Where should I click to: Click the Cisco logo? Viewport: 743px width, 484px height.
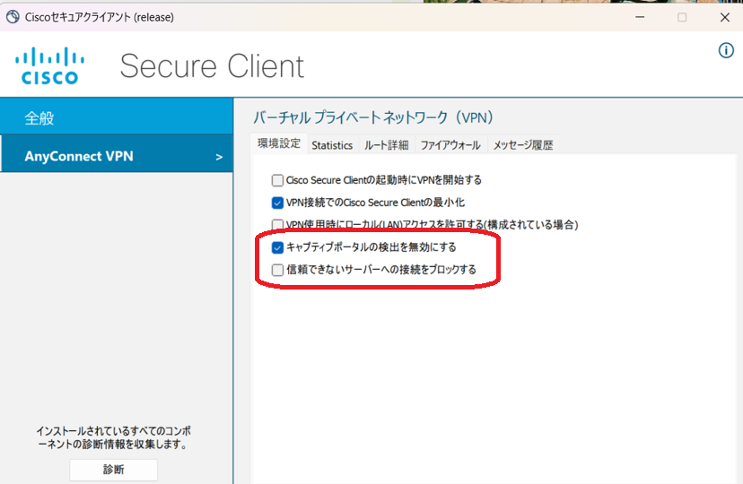click(50, 66)
